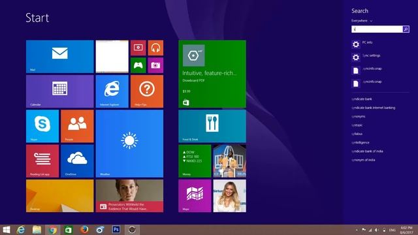Click the taskbar clock and date

[406, 230]
